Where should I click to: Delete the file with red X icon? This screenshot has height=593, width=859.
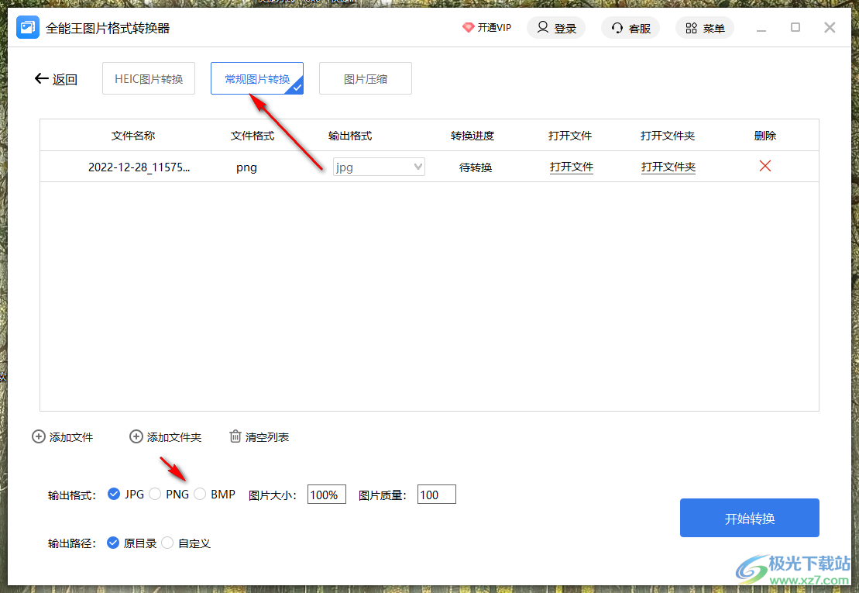[x=765, y=166]
